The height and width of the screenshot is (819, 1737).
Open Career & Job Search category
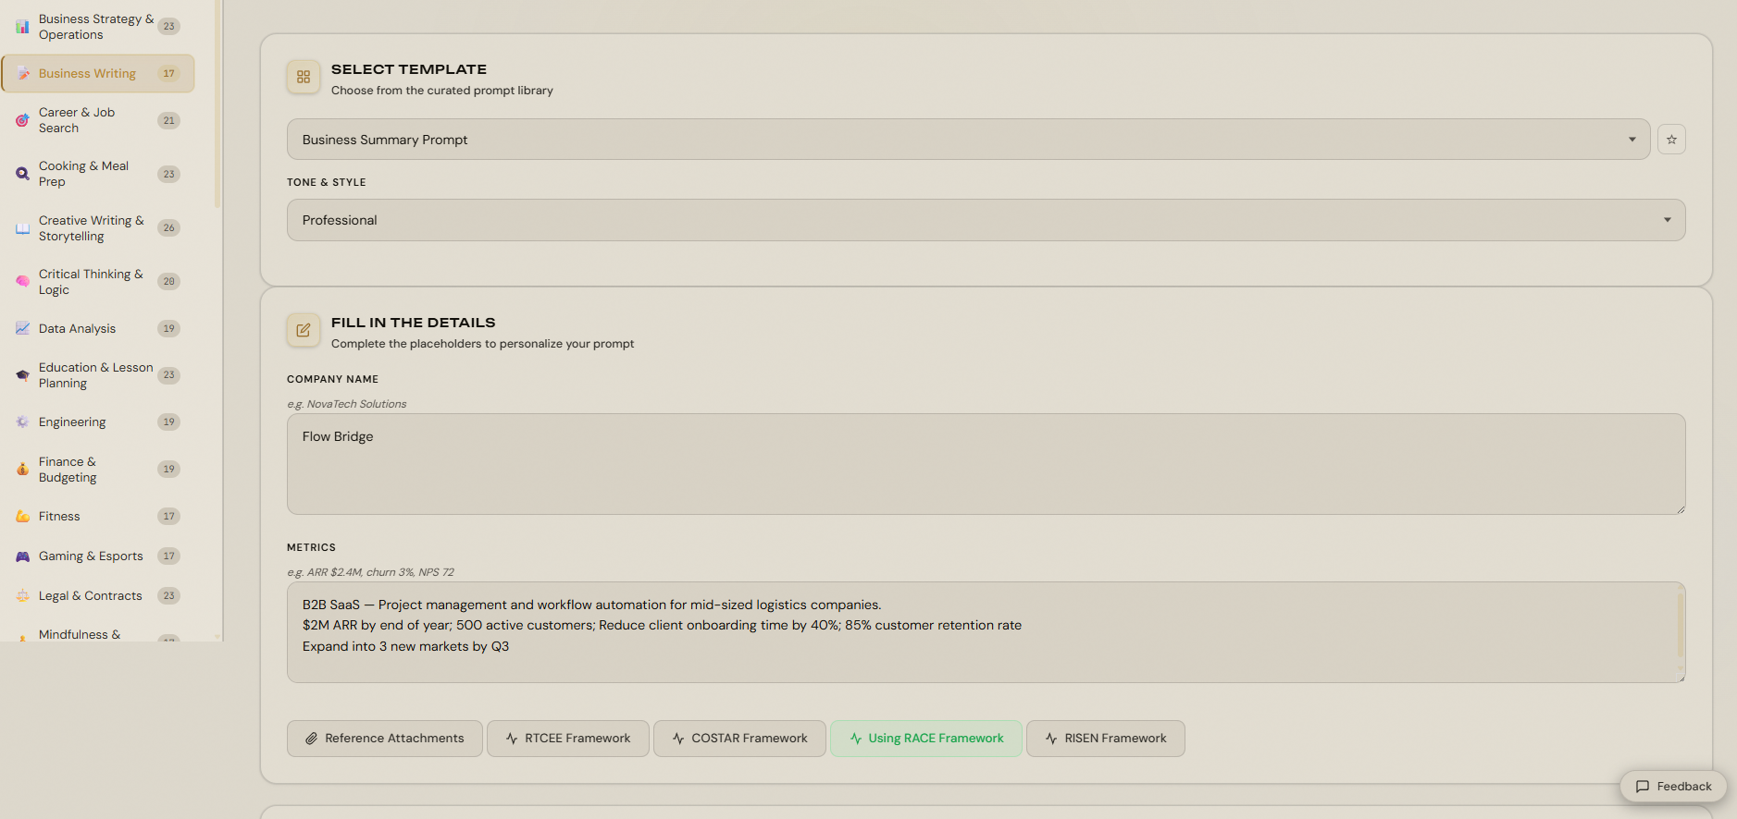[x=97, y=120]
